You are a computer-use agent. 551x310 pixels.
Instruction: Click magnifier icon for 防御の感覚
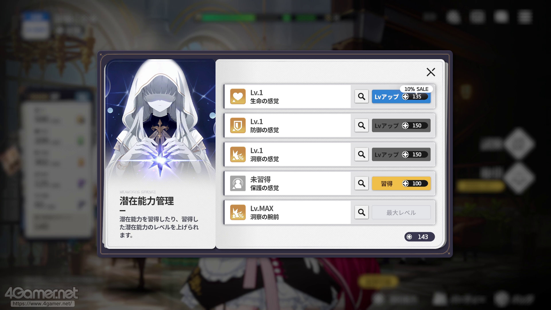362,125
